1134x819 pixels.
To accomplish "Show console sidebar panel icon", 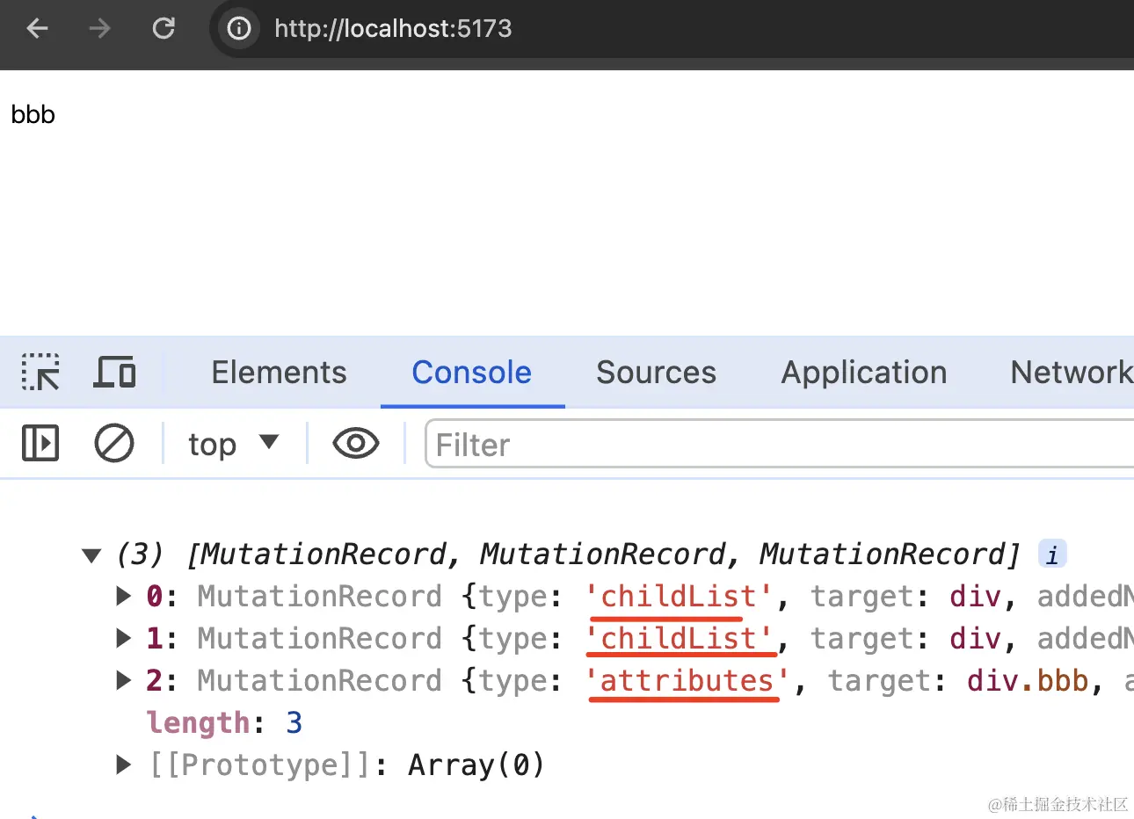I will pyautogui.click(x=40, y=443).
